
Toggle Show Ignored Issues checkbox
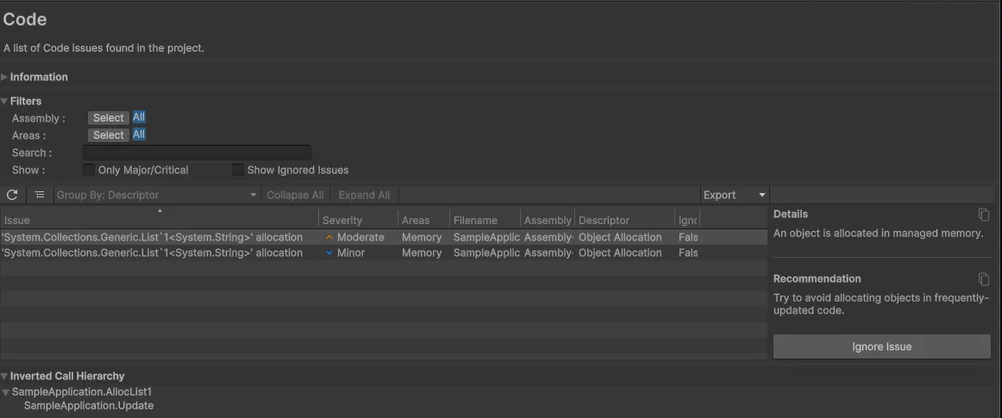coord(238,171)
